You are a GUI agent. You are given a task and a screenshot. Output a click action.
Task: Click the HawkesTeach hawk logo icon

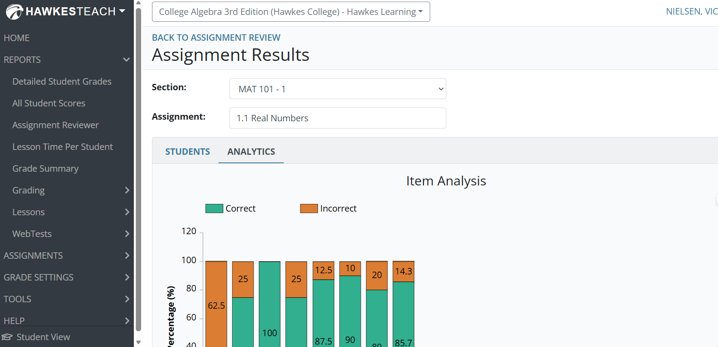click(14, 12)
